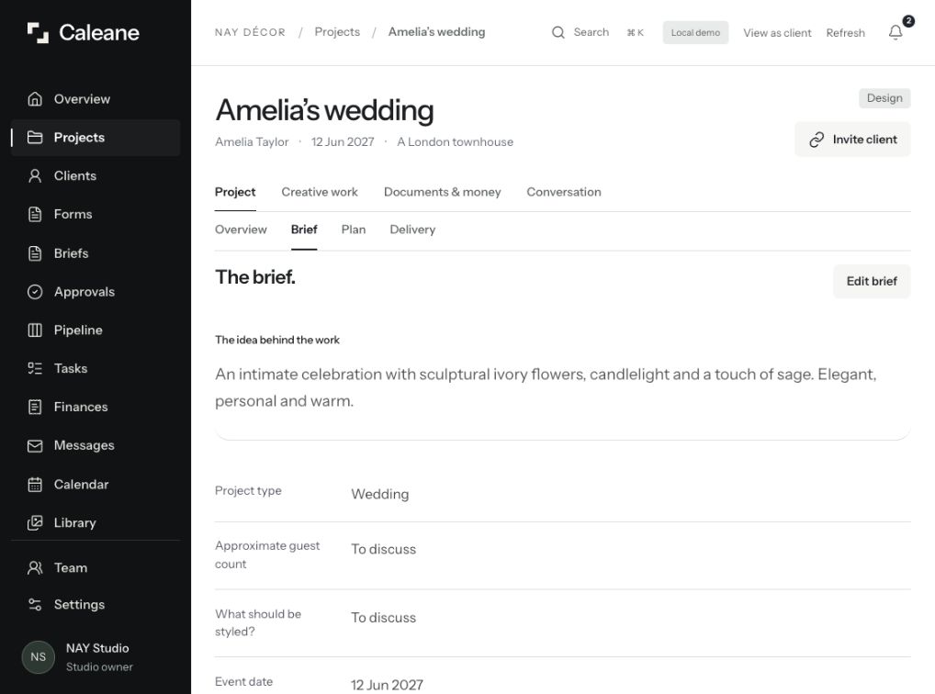
Task: Click the Tasks checklist icon
Action: [35, 368]
